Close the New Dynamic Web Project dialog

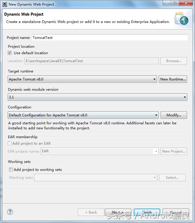[186, 3]
